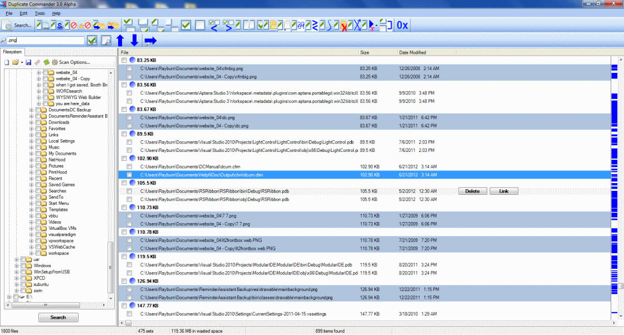Click the Search toolbar button with magnifier
This screenshot has height=335, width=624.
point(17,25)
